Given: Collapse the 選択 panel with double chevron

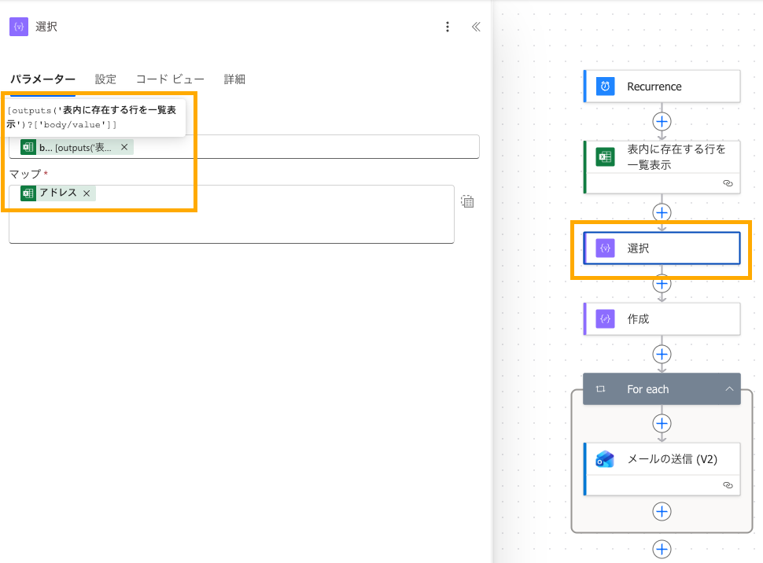Looking at the screenshot, I should pos(476,27).
